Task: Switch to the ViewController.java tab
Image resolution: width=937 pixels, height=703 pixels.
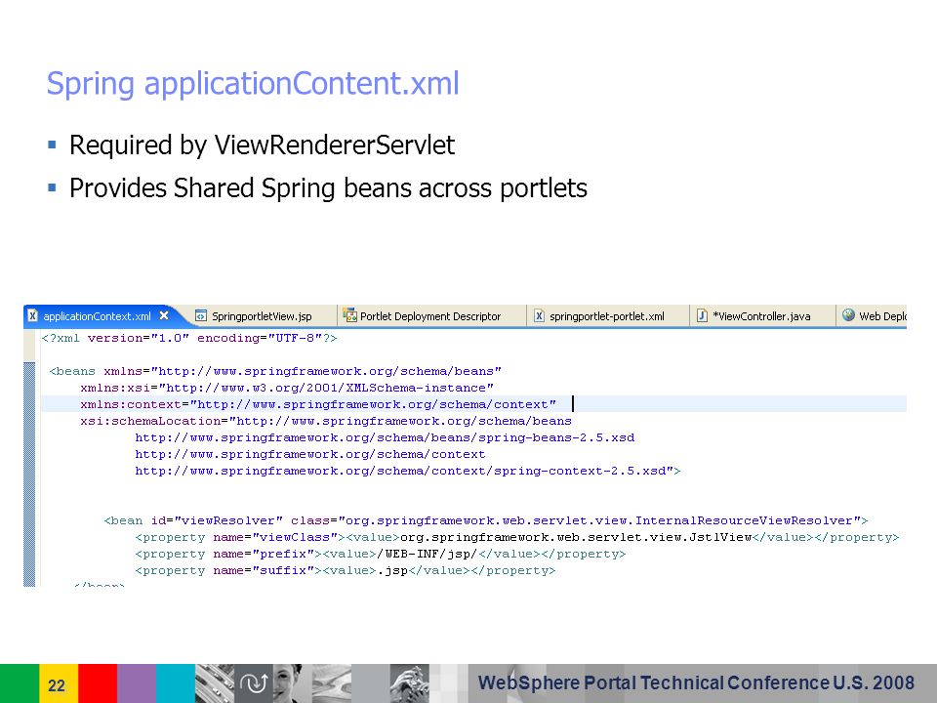Action: pyautogui.click(x=761, y=316)
